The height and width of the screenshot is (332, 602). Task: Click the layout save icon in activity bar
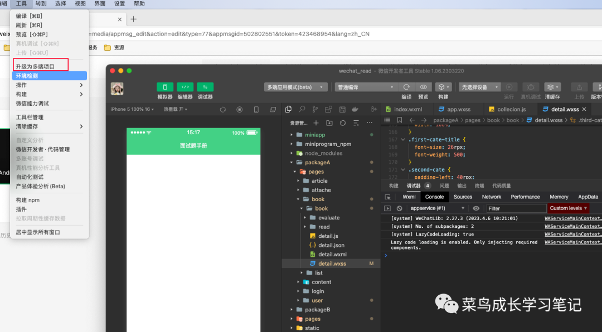pos(342,109)
